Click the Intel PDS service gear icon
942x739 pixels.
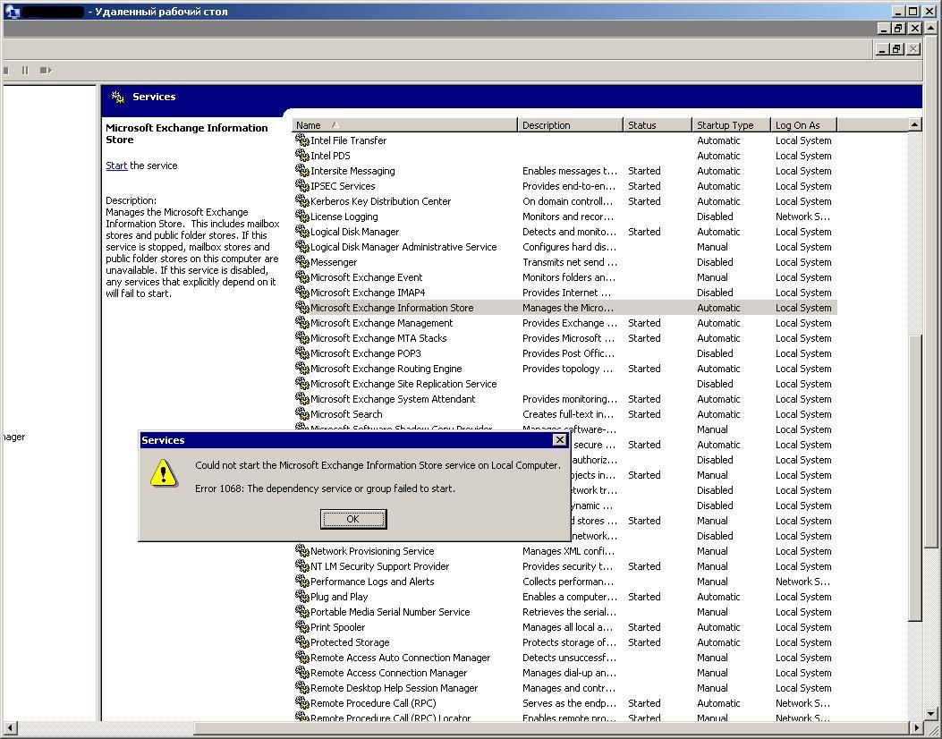click(x=301, y=155)
